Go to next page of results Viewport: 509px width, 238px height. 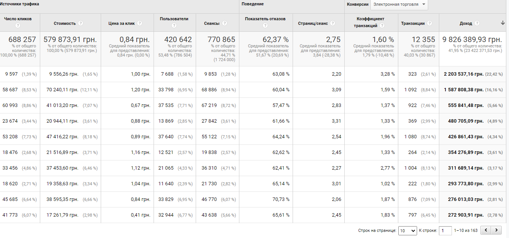pos(496,230)
